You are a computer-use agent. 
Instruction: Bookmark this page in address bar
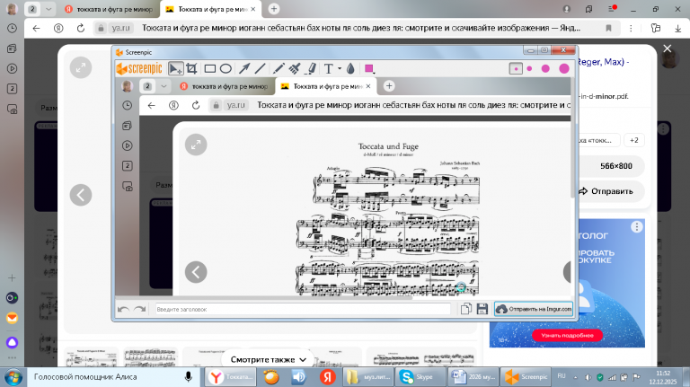608,28
